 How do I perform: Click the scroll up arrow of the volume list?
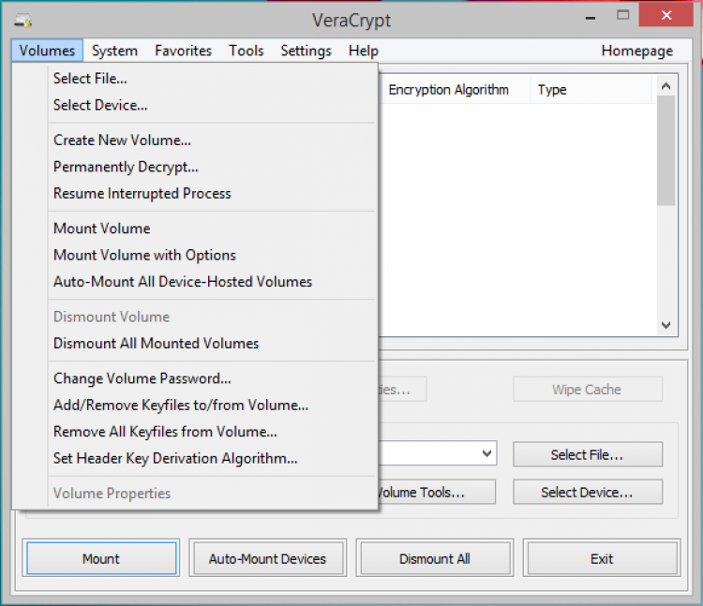[x=666, y=87]
